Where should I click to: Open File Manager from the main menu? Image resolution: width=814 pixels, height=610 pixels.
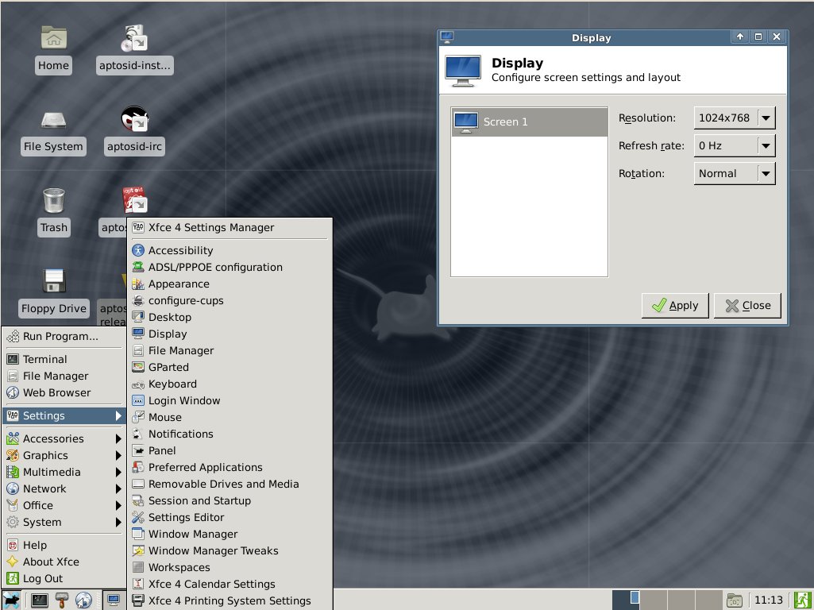click(x=64, y=376)
